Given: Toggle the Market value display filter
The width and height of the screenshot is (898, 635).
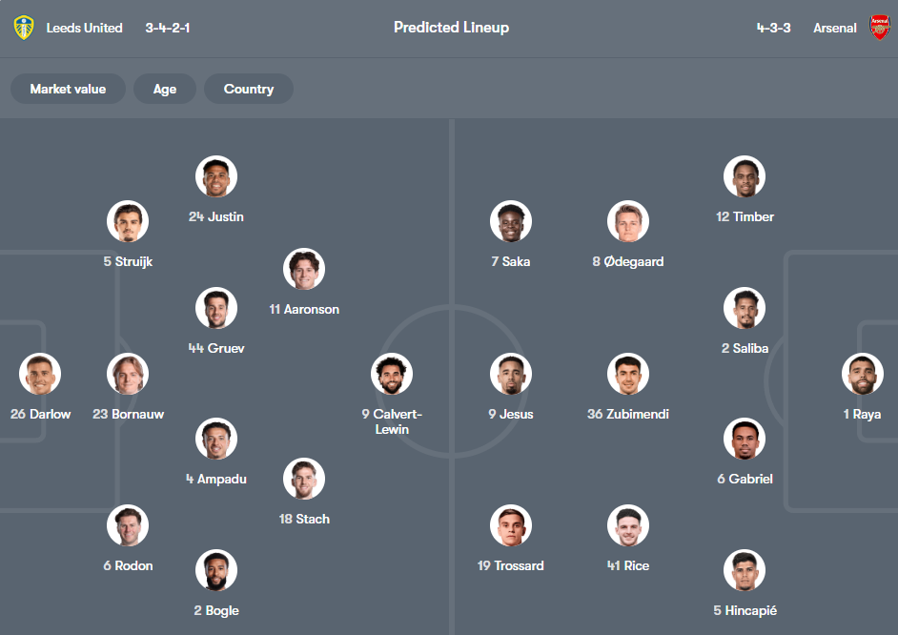Looking at the screenshot, I should 68,89.
